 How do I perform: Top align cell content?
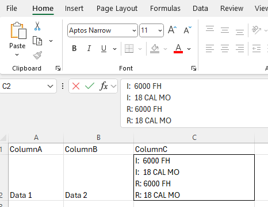[210, 29]
